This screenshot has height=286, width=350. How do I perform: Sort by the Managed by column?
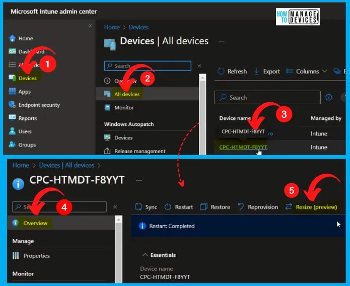click(326, 118)
